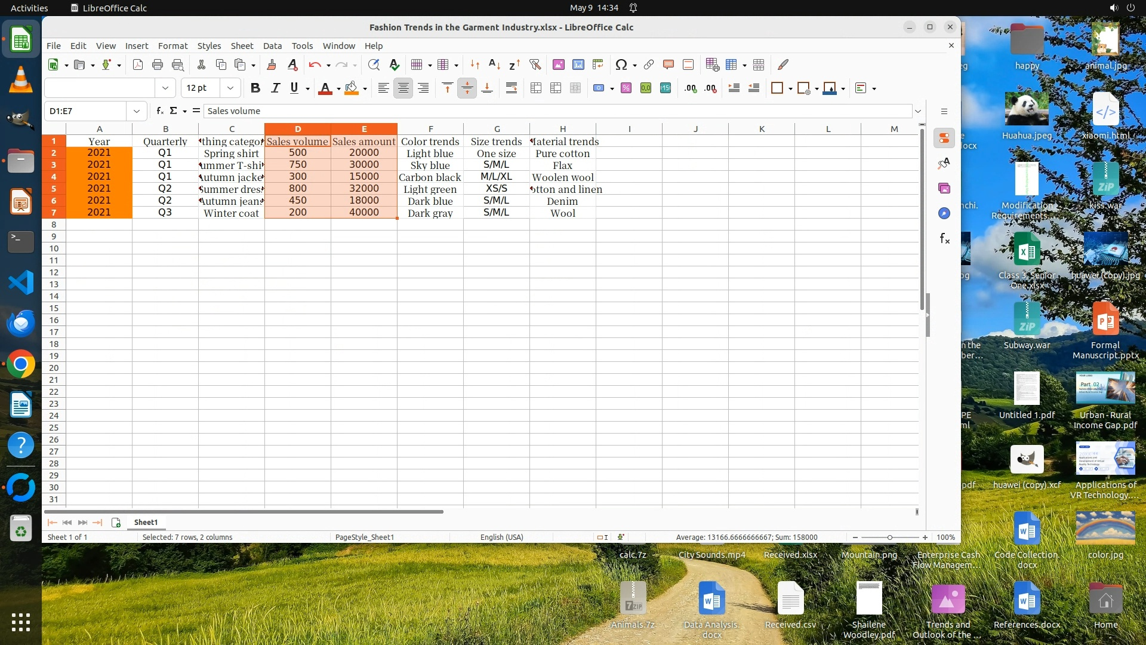1146x645 pixels.
Task: Click the Clone Formatting paintbrush icon
Action: 272,64
